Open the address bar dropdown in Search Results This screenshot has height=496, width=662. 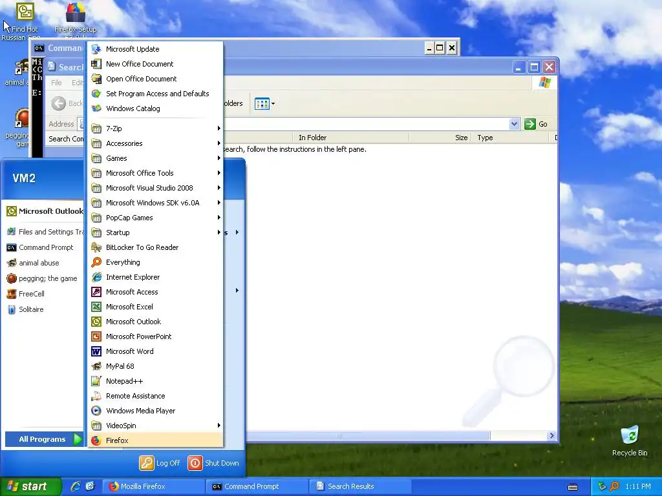tap(514, 124)
